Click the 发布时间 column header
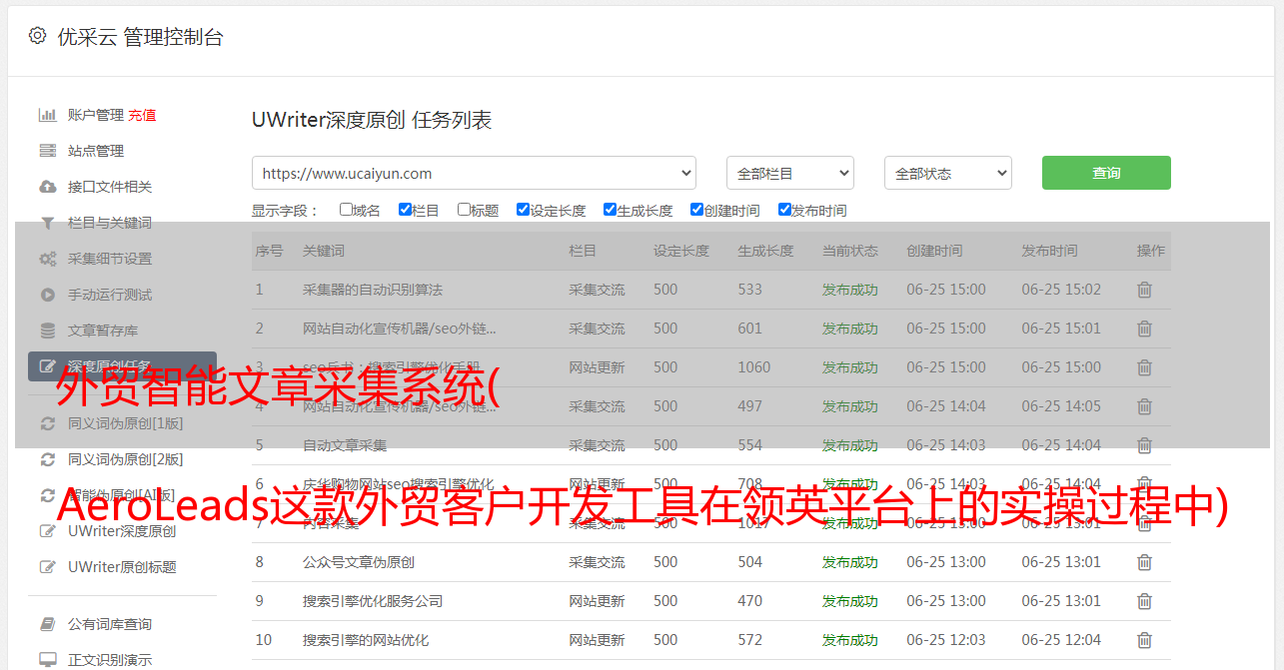The height and width of the screenshot is (670, 1284). (1049, 251)
